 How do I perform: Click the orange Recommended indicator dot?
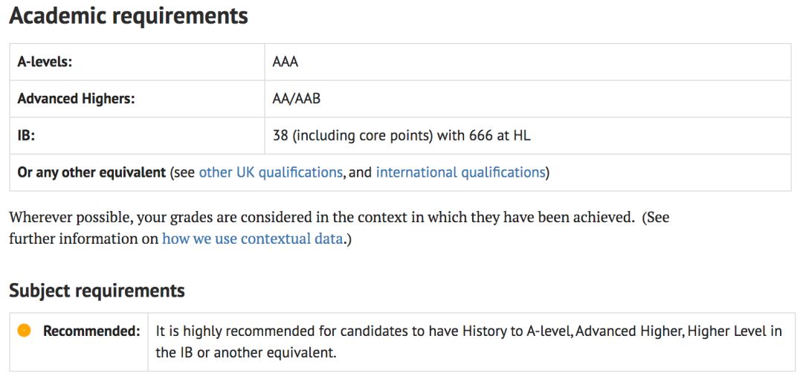pos(24,331)
